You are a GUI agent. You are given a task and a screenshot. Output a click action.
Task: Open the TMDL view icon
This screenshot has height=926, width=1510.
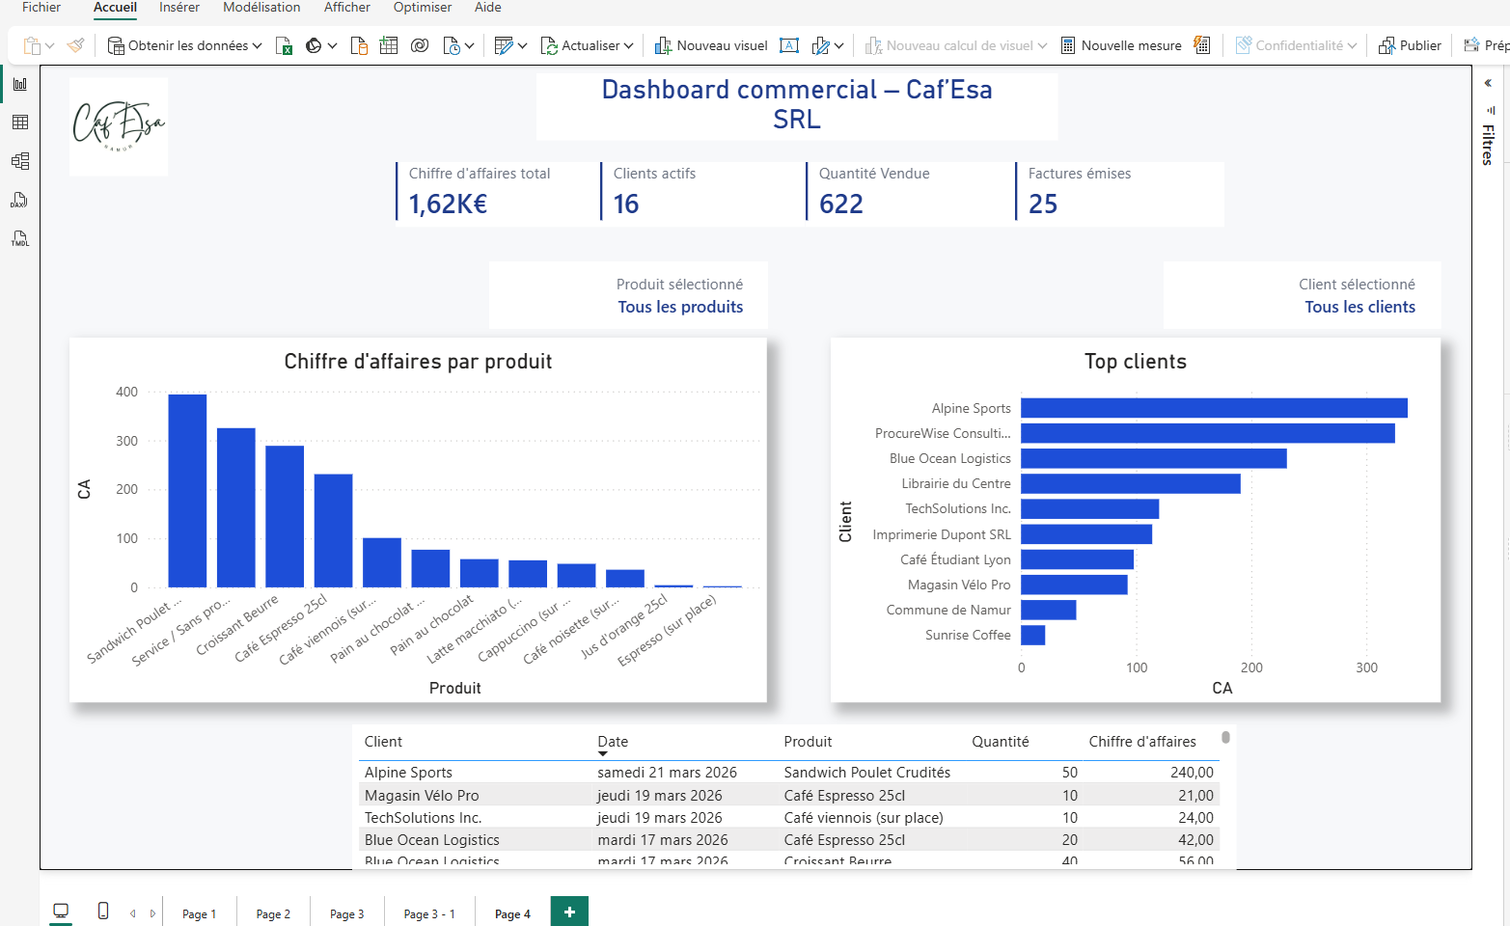point(19,238)
